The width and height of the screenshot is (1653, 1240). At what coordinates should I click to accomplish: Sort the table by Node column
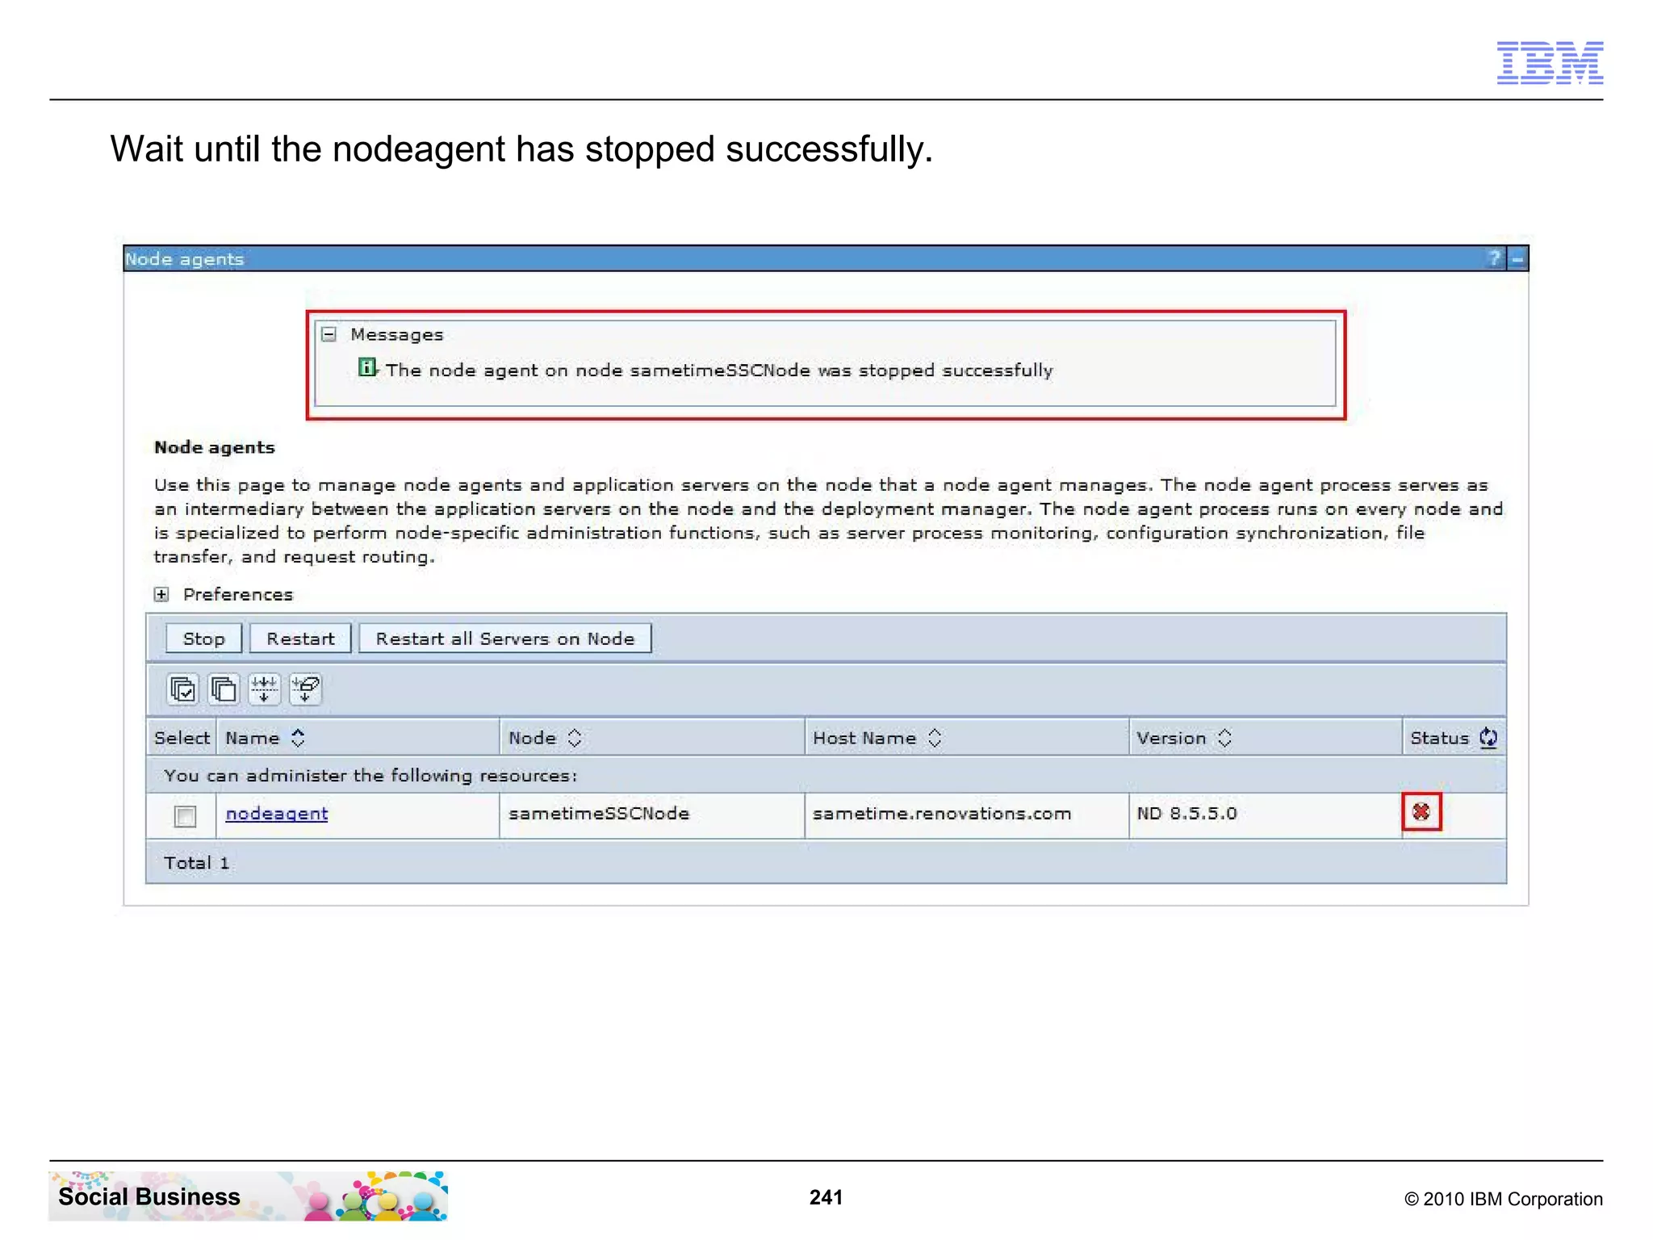[575, 738]
